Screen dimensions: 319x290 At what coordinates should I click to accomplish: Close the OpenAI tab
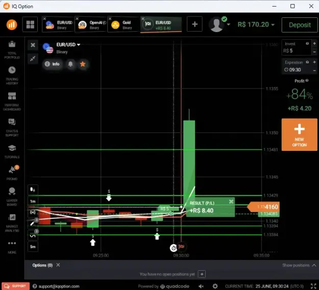pyautogui.click(x=77, y=19)
